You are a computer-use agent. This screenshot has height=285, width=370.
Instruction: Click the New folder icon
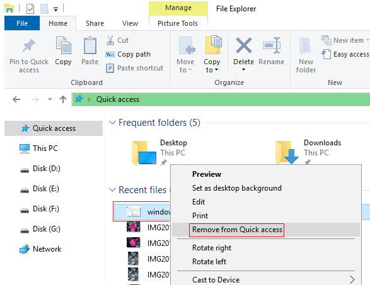(x=306, y=46)
